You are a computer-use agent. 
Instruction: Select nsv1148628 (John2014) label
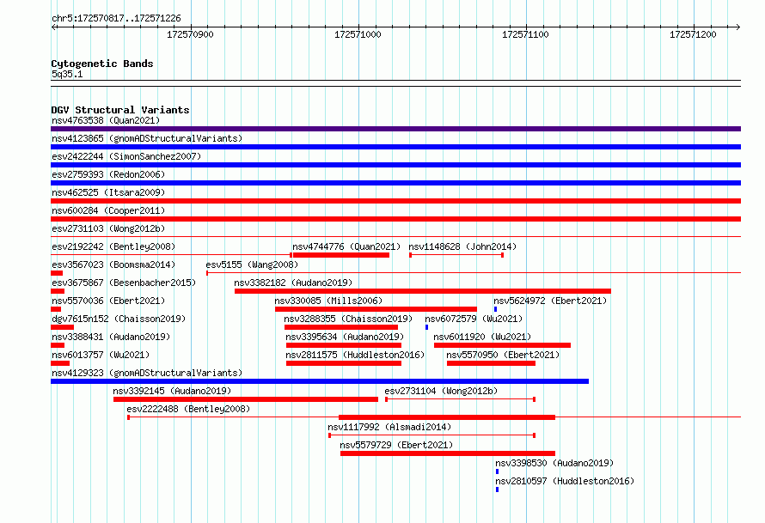pos(462,246)
